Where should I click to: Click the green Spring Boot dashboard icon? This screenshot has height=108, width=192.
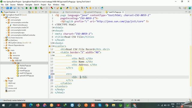point(26,8)
